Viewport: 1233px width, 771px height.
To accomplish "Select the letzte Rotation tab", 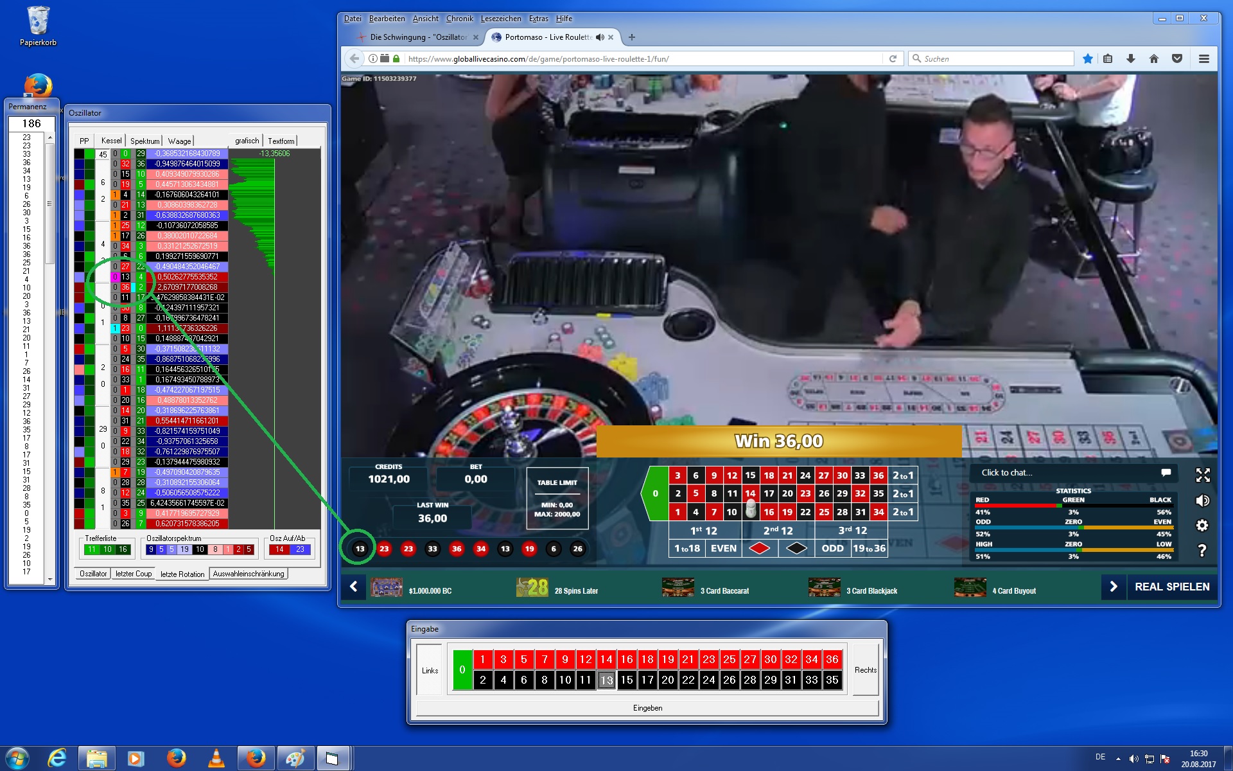I will (x=182, y=574).
